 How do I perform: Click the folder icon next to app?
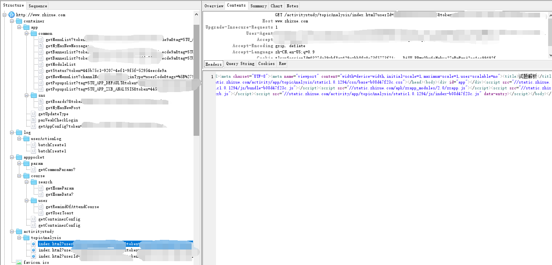[x=26, y=27]
